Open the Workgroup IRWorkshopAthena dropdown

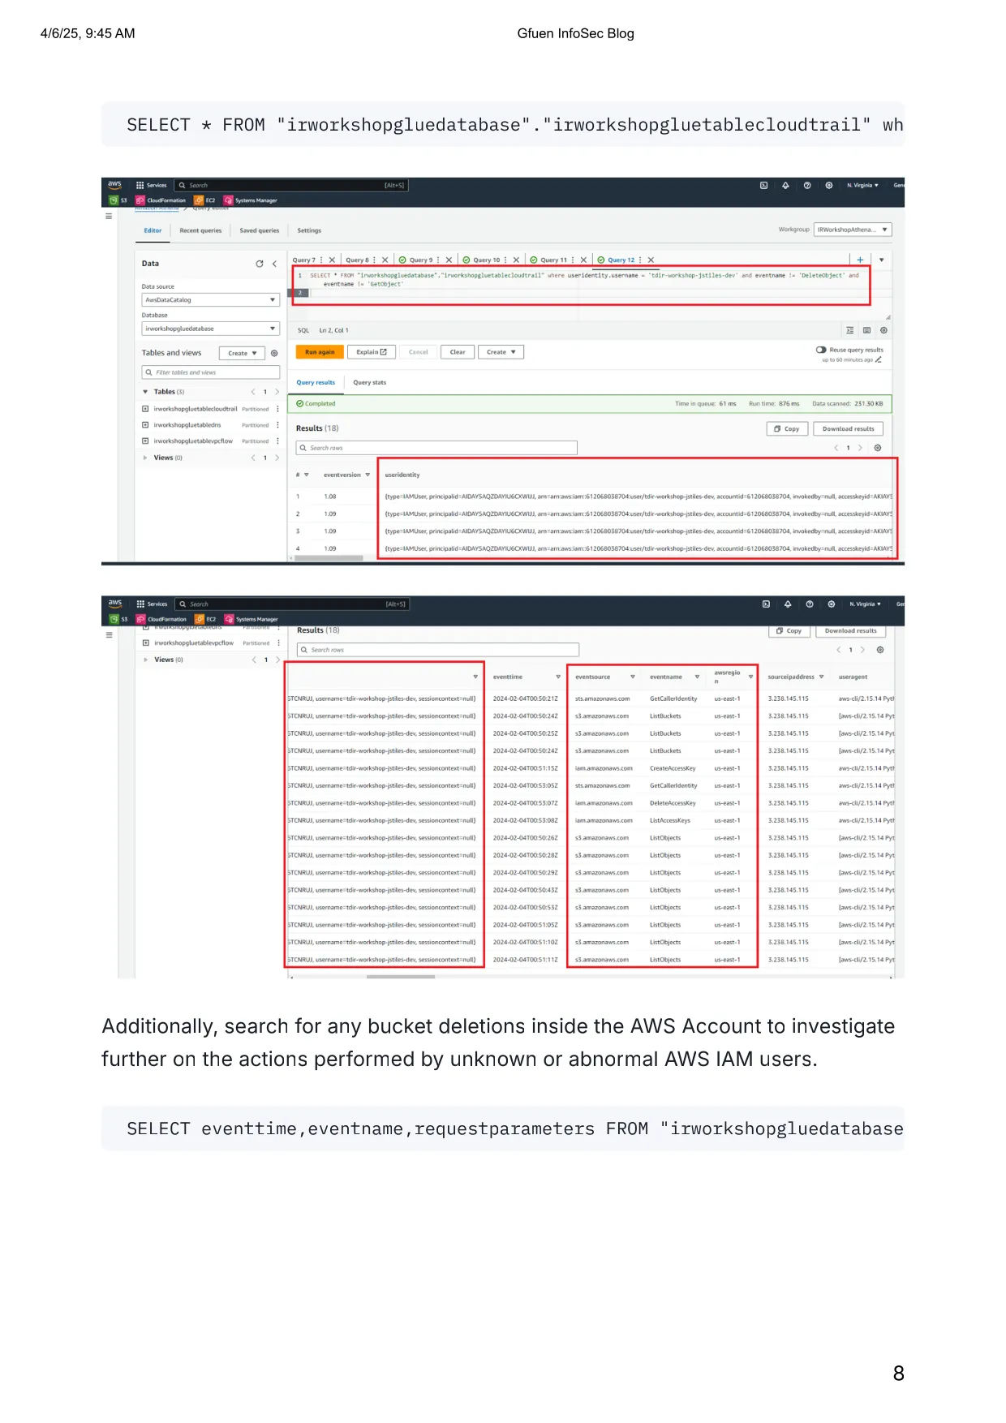point(853,230)
